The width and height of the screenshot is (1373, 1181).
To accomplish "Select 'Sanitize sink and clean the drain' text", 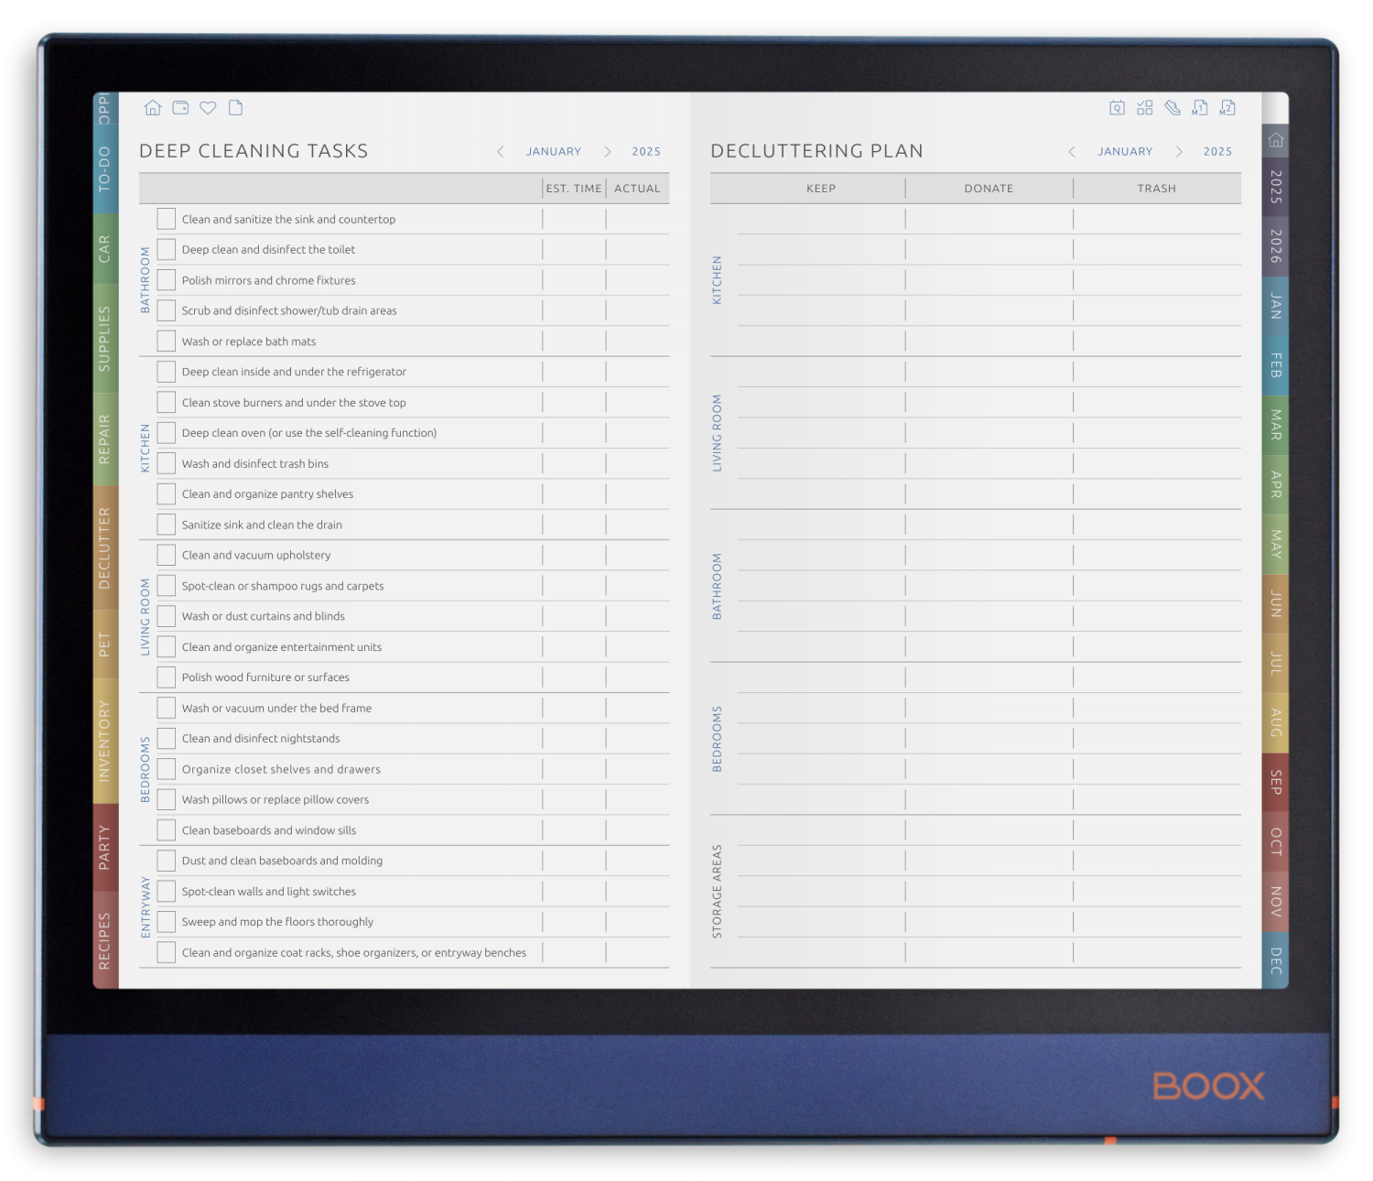I will 262,525.
